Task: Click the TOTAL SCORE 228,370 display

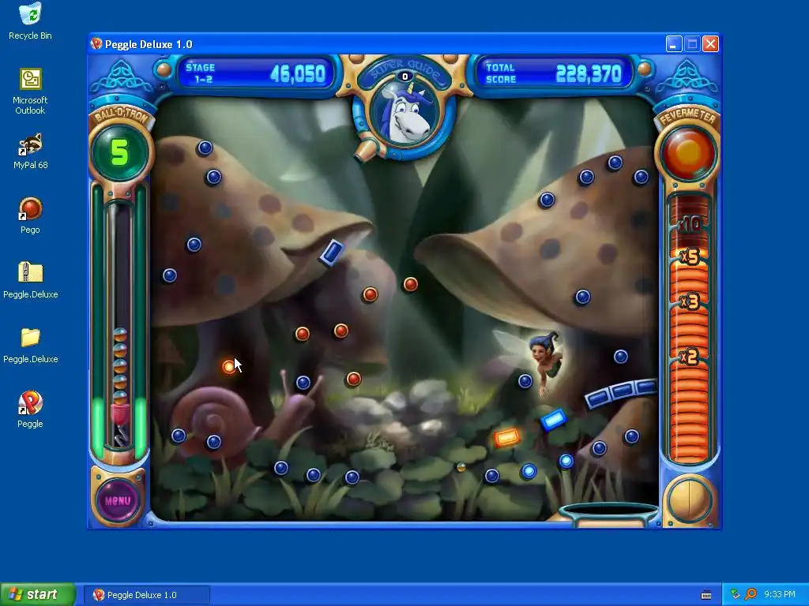Action: point(554,73)
